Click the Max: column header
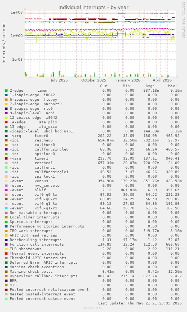Screen dimensions: 187x312 pos(172,86)
